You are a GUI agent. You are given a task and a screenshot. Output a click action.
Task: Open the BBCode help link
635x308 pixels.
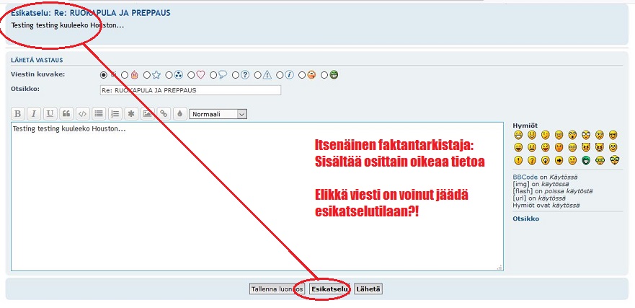(525, 177)
